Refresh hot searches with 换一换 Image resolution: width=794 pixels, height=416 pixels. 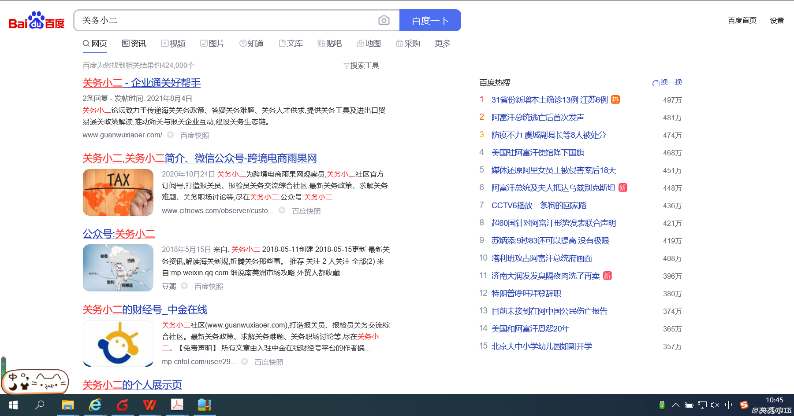[667, 82]
